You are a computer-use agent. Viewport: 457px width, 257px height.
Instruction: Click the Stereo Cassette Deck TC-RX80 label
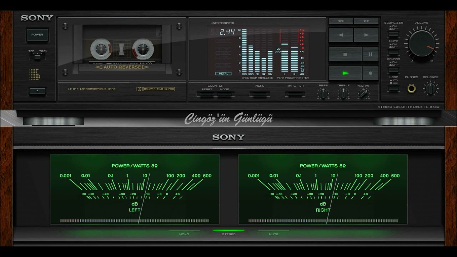[409, 107]
